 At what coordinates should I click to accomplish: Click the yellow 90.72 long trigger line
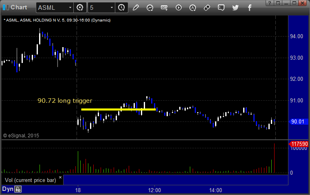(x=119, y=109)
